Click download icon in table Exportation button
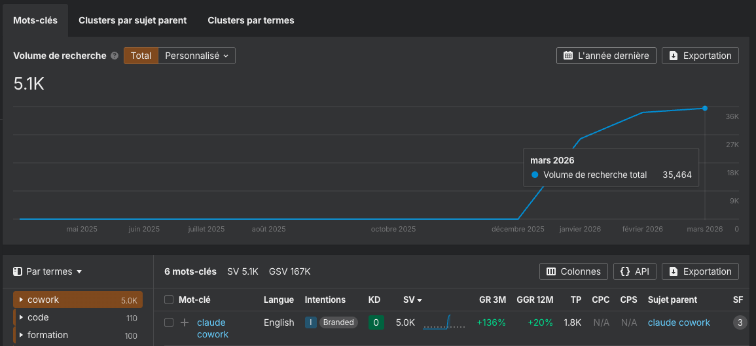This screenshot has width=756, height=346. (674, 271)
